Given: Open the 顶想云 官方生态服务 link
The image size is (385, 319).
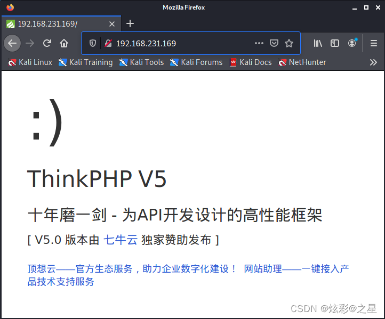Looking at the screenshot, I should point(132,269).
